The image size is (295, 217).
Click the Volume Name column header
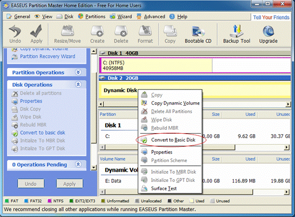(x=119, y=159)
